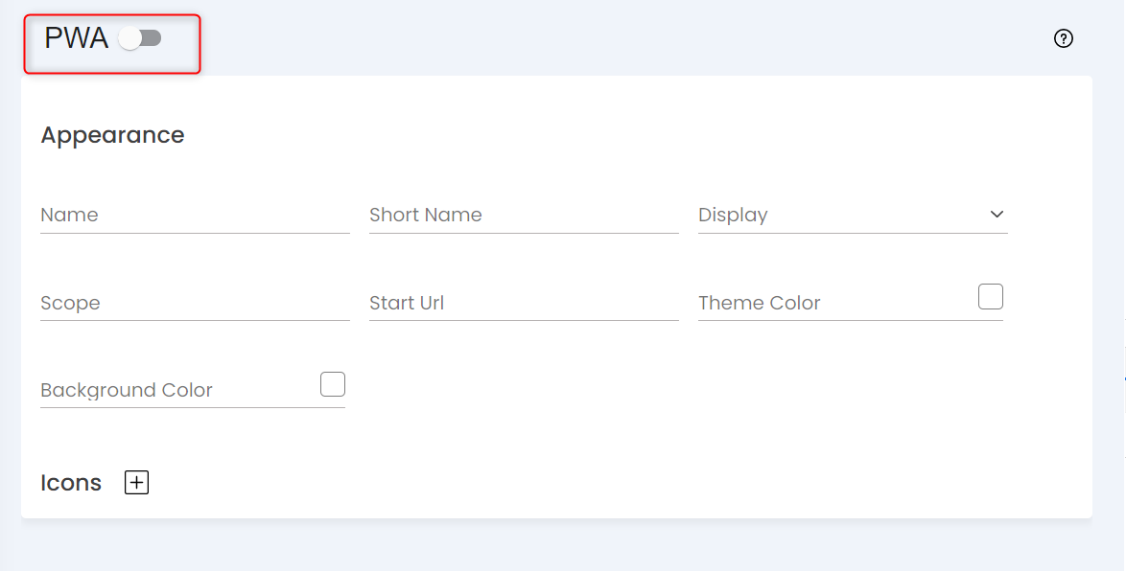Viewport: 1126px width, 571px height.
Task: Click the Theme Color placeholder label
Action: click(x=759, y=303)
